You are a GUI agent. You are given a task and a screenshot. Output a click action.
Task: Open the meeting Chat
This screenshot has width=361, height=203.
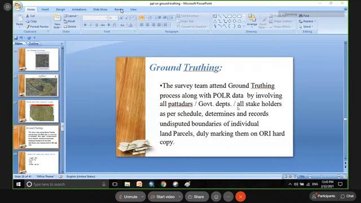347,196
